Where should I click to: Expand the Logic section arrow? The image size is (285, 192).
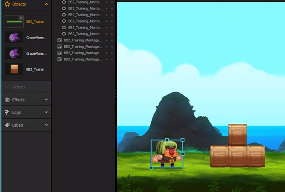(x=47, y=112)
